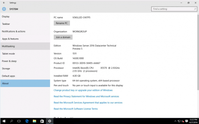Viewport: 199px width, 124px height.
Task: Click the search magnifier in Find a setting
Action: pyautogui.click(x=195, y=9)
